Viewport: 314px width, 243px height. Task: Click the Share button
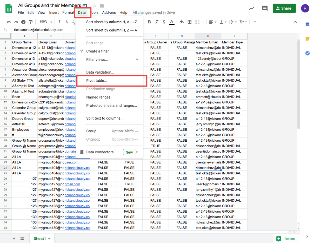(x=284, y=8)
